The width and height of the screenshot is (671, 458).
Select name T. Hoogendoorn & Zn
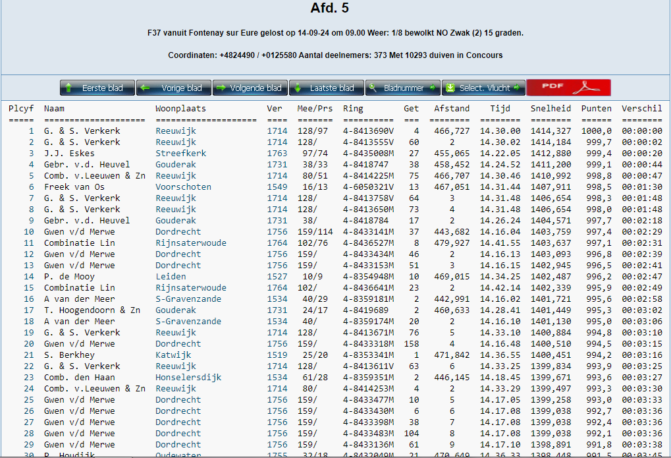point(92,310)
